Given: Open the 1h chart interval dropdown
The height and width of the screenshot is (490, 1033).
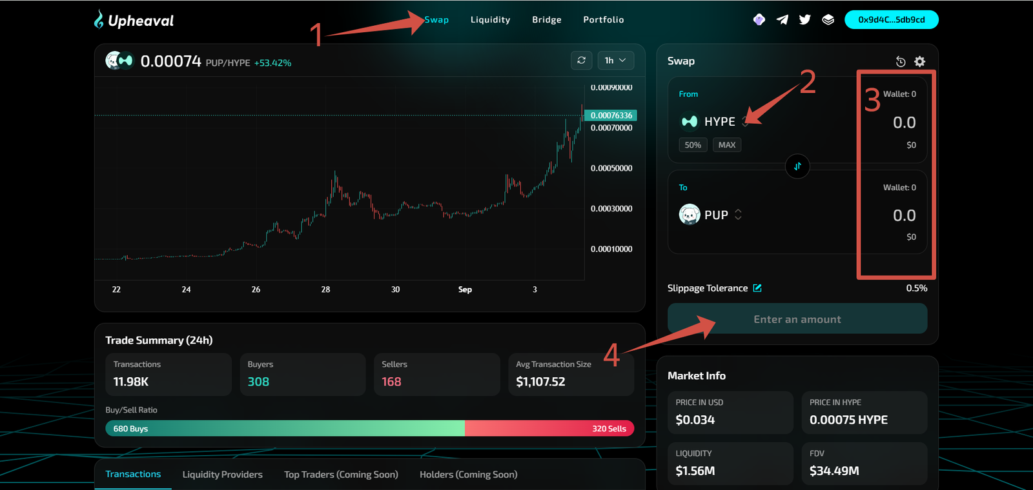Looking at the screenshot, I should (615, 61).
